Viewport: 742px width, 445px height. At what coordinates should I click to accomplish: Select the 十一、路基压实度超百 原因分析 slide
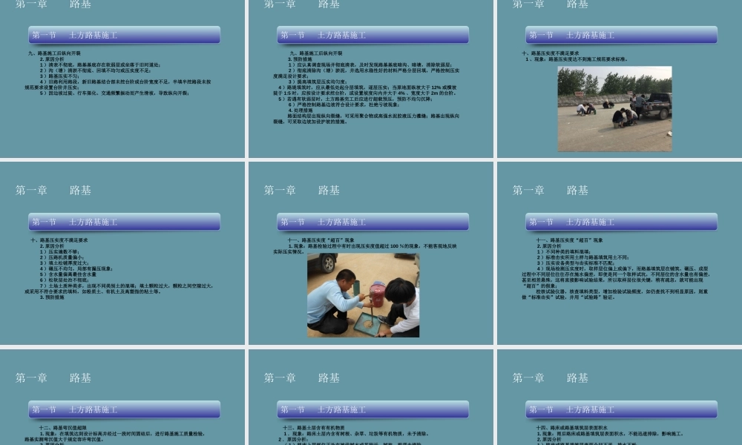tap(620, 253)
